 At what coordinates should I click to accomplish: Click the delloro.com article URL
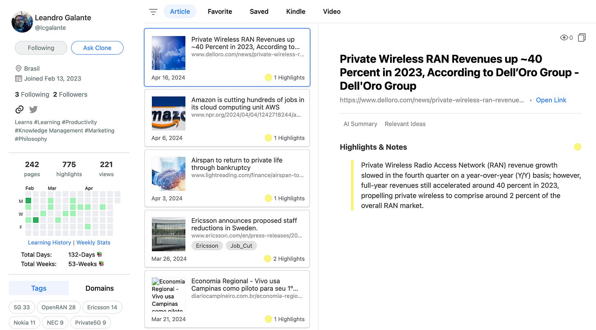[432, 100]
